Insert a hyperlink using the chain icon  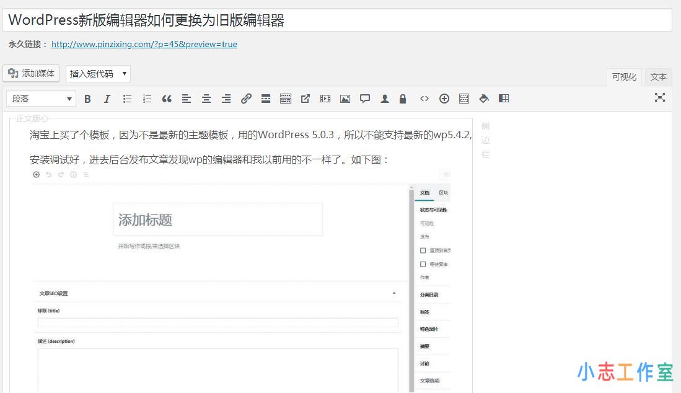(246, 99)
